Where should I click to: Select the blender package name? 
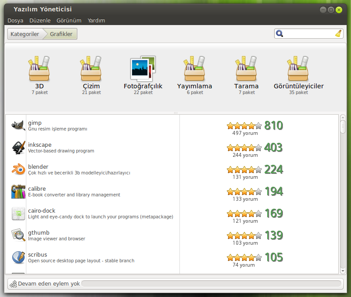point(38,167)
